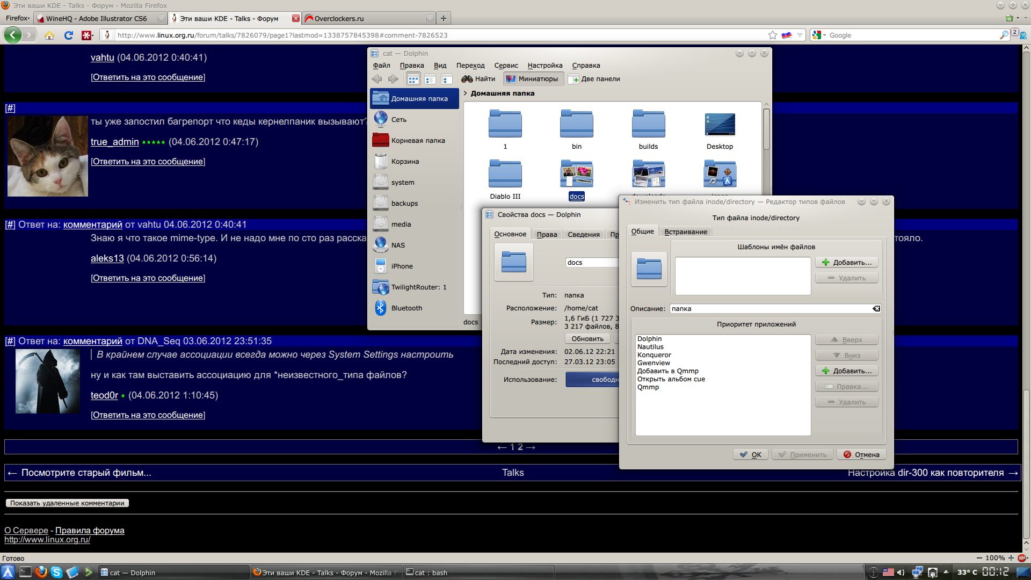This screenshot has height=580, width=1031.
Task: Switch Dolphin to Icons view mode
Action: pyautogui.click(x=413, y=79)
